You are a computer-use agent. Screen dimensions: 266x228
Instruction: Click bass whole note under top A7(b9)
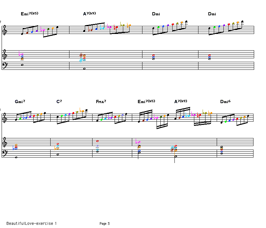coord(84,68)
